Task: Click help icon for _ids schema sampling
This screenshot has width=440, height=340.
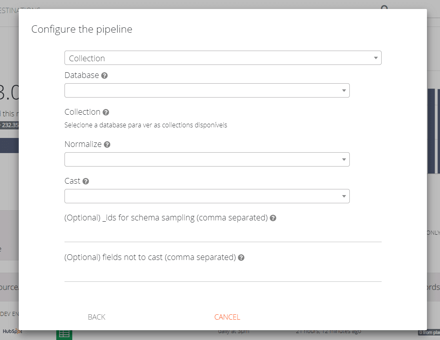Action: 273,218
